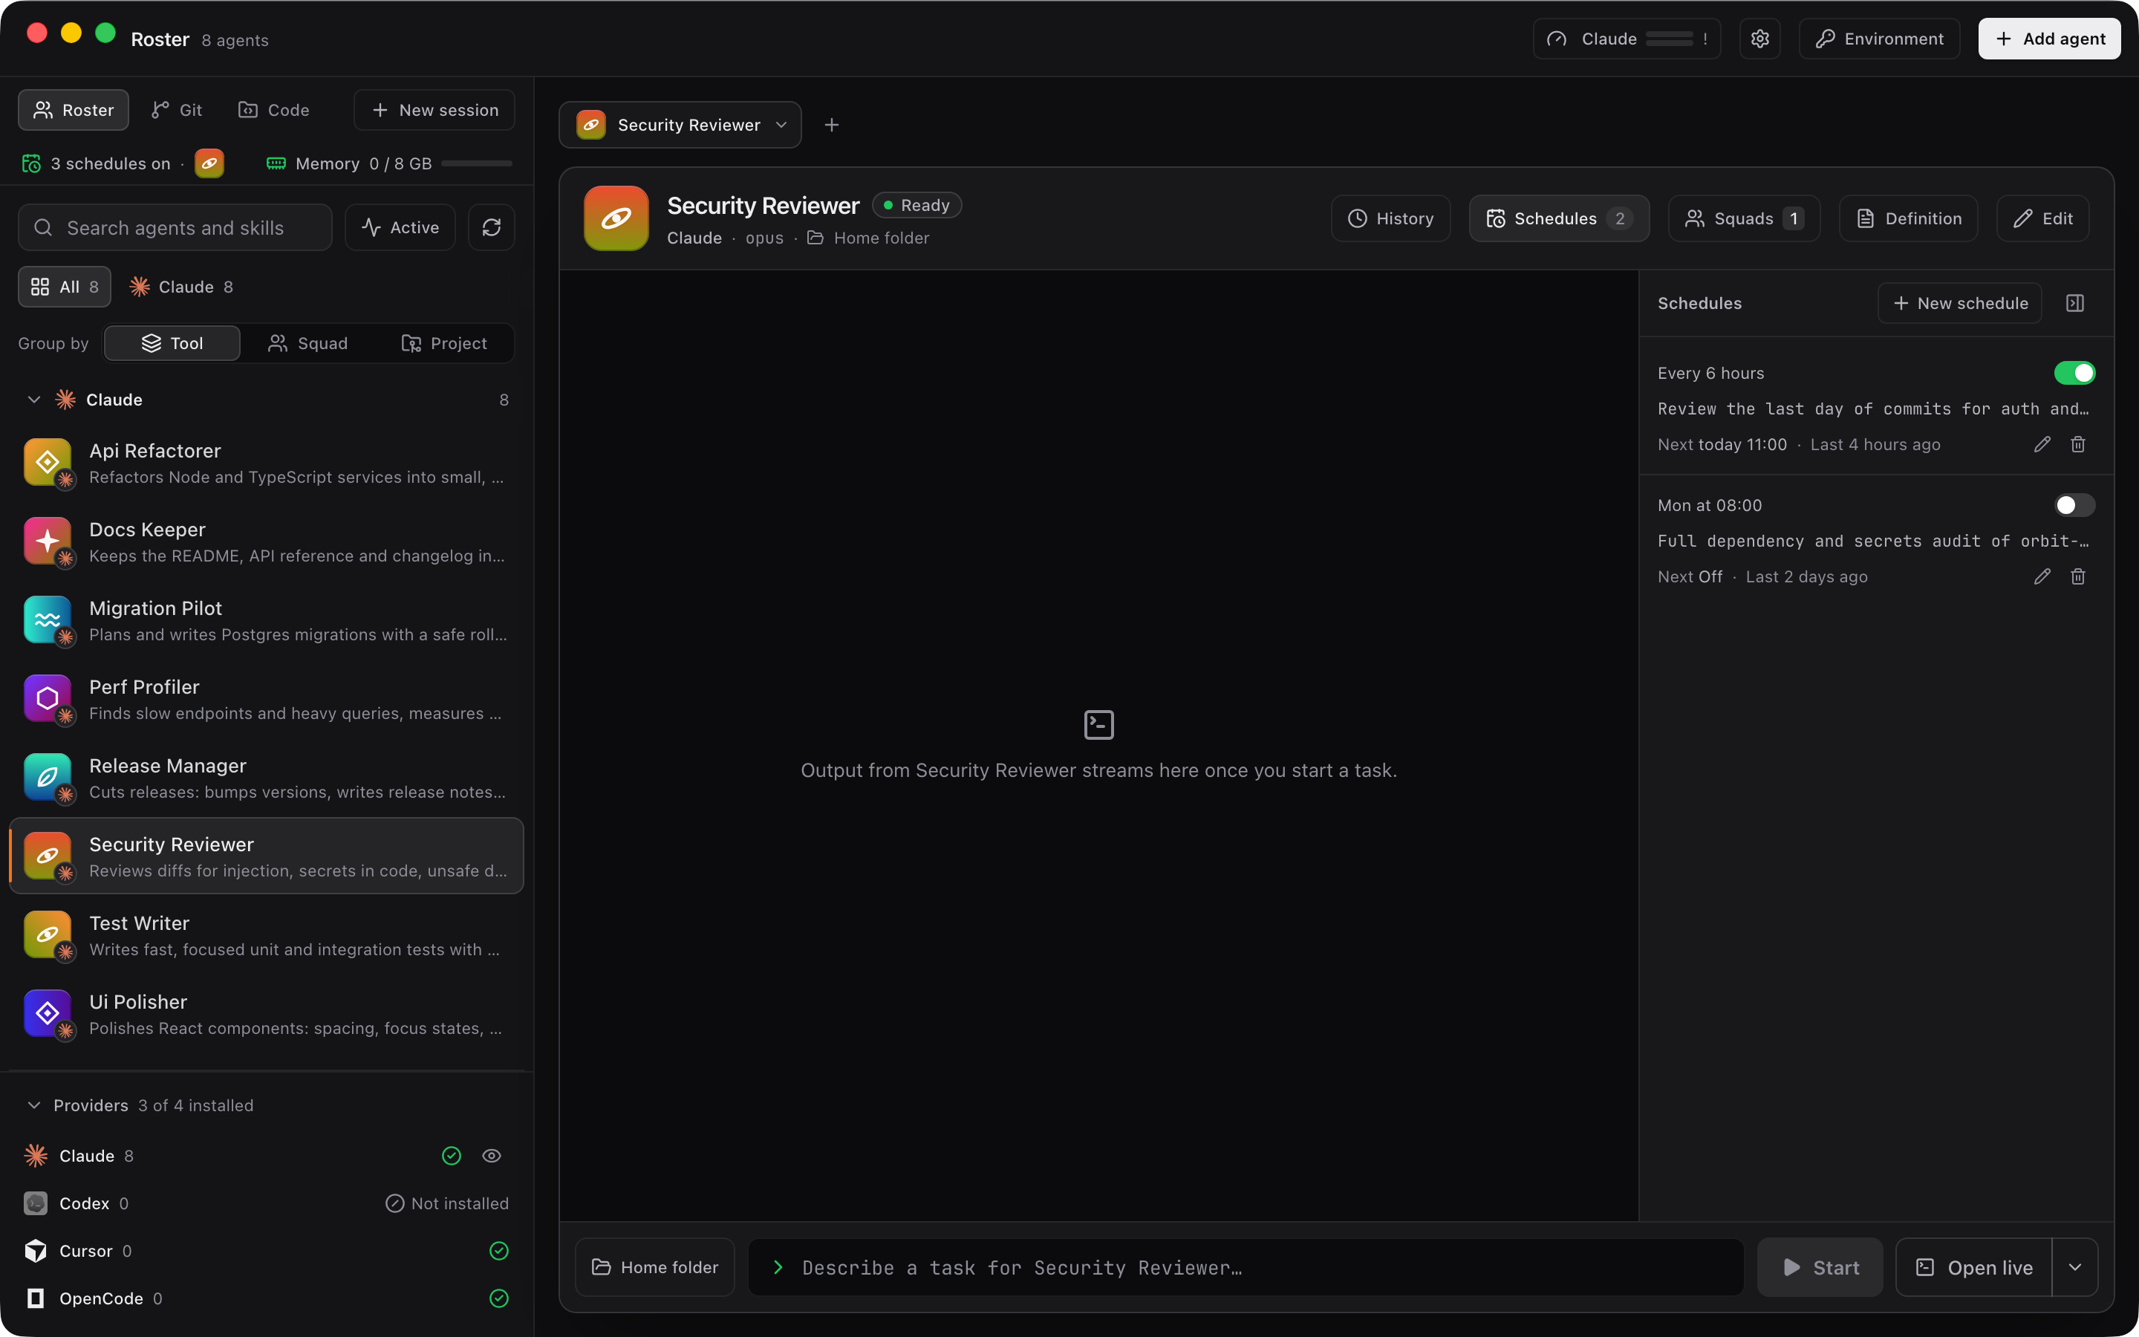Disable the 'Every 6 hours' schedule toggle

(x=2074, y=373)
